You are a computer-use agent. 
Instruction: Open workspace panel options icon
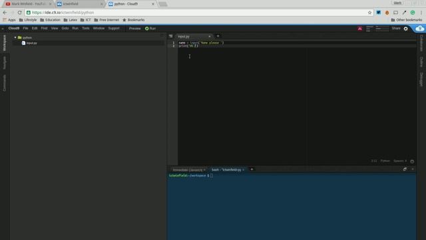coord(162,35)
